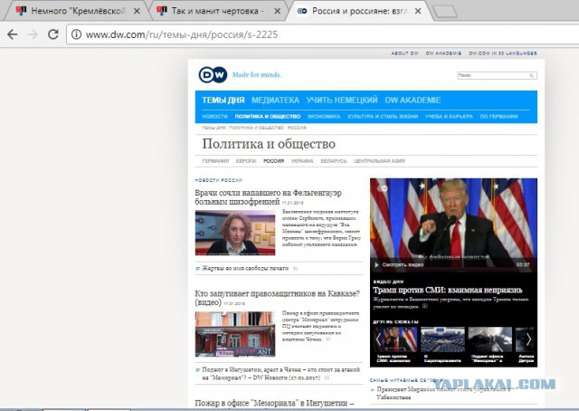Open article about Фельгенгауэр attacker

point(268,197)
